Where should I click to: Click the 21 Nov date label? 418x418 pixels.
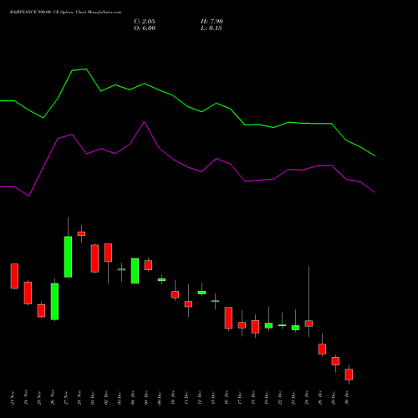click(13, 398)
